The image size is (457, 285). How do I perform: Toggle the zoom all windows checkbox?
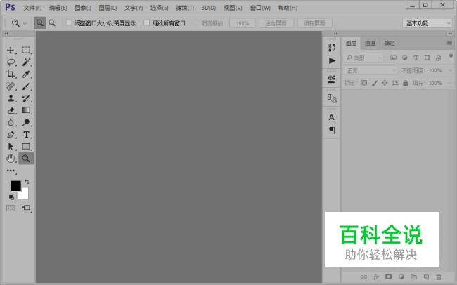click(x=147, y=22)
